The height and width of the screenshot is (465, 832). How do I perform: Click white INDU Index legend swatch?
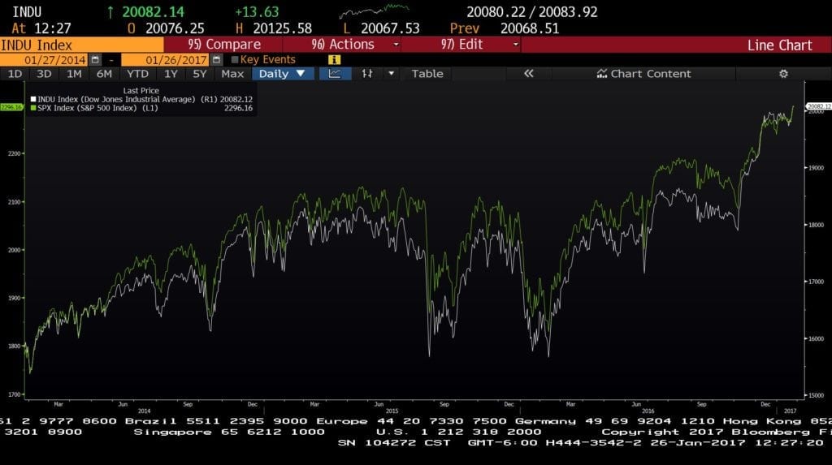(x=33, y=99)
